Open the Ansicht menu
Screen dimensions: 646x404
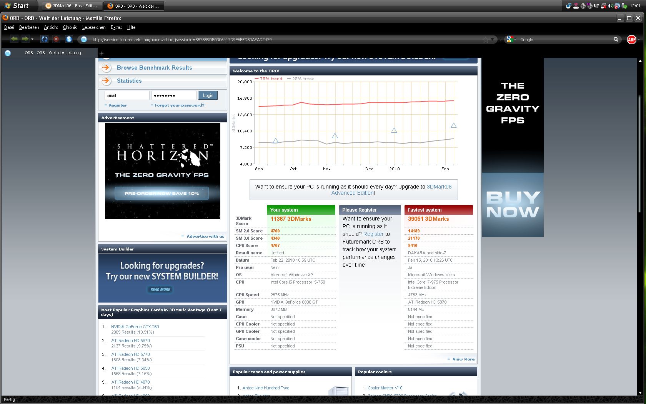point(51,27)
